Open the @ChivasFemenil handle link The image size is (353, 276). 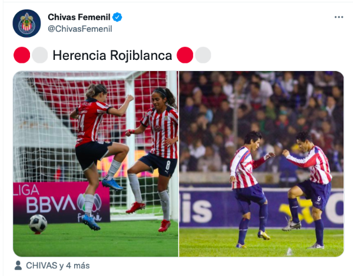point(80,29)
